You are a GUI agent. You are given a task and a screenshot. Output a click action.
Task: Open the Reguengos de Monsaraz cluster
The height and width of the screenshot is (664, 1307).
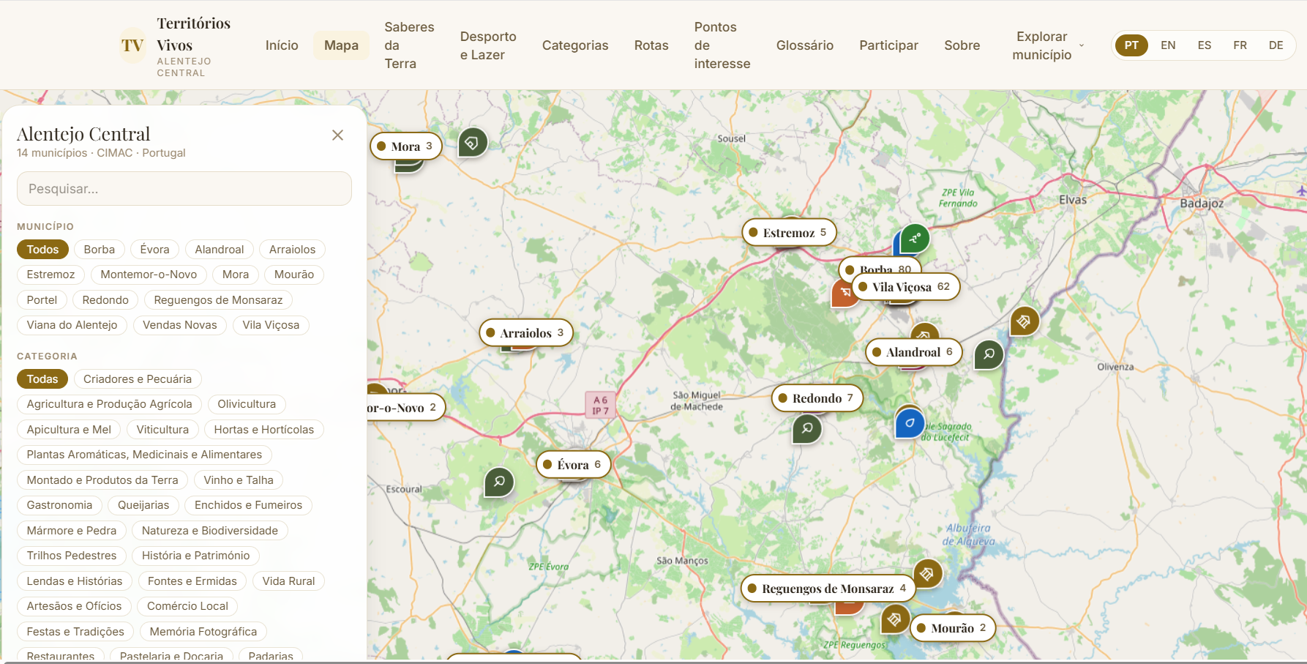click(x=828, y=589)
